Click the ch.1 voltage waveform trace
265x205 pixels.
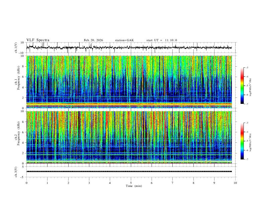point(129,48)
